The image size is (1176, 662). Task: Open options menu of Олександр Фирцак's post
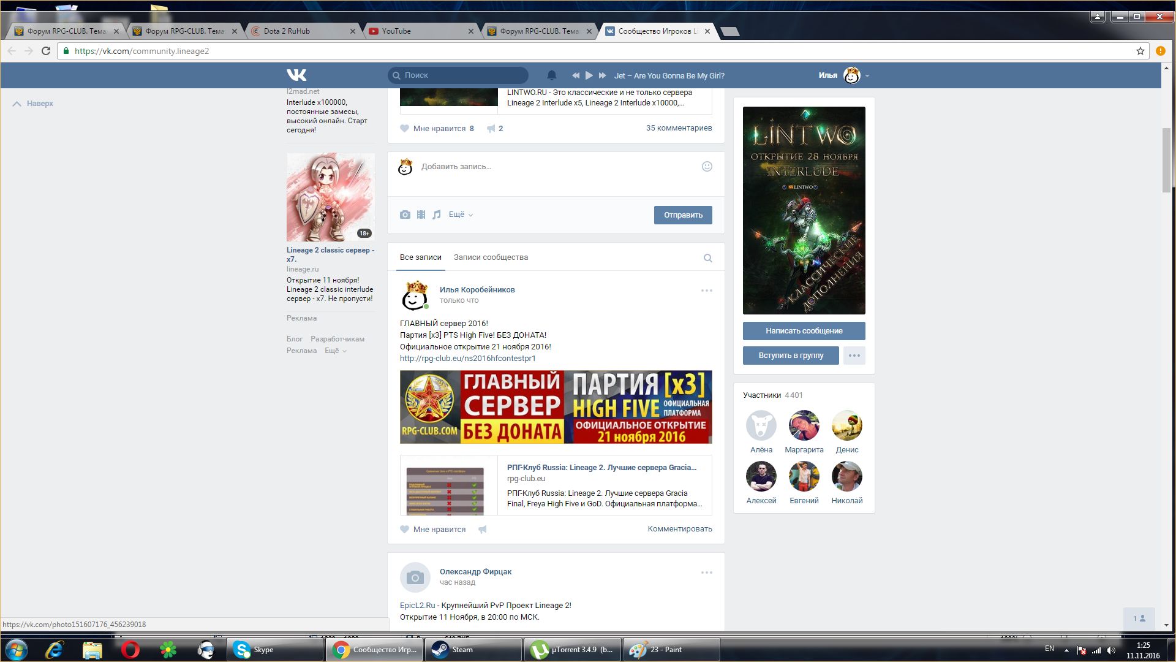tap(706, 573)
